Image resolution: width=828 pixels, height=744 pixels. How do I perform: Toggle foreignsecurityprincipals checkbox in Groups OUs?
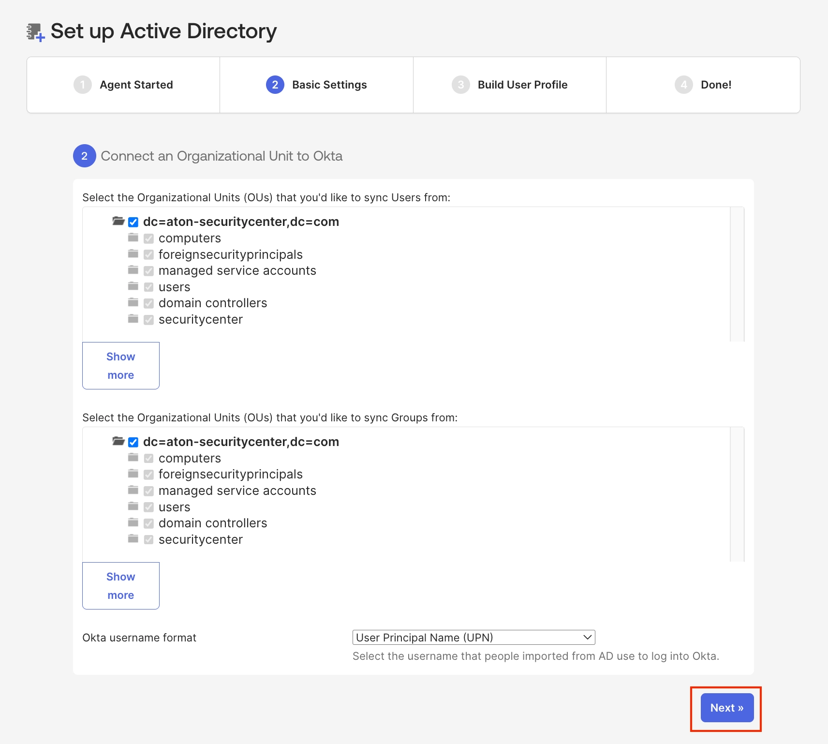point(149,475)
